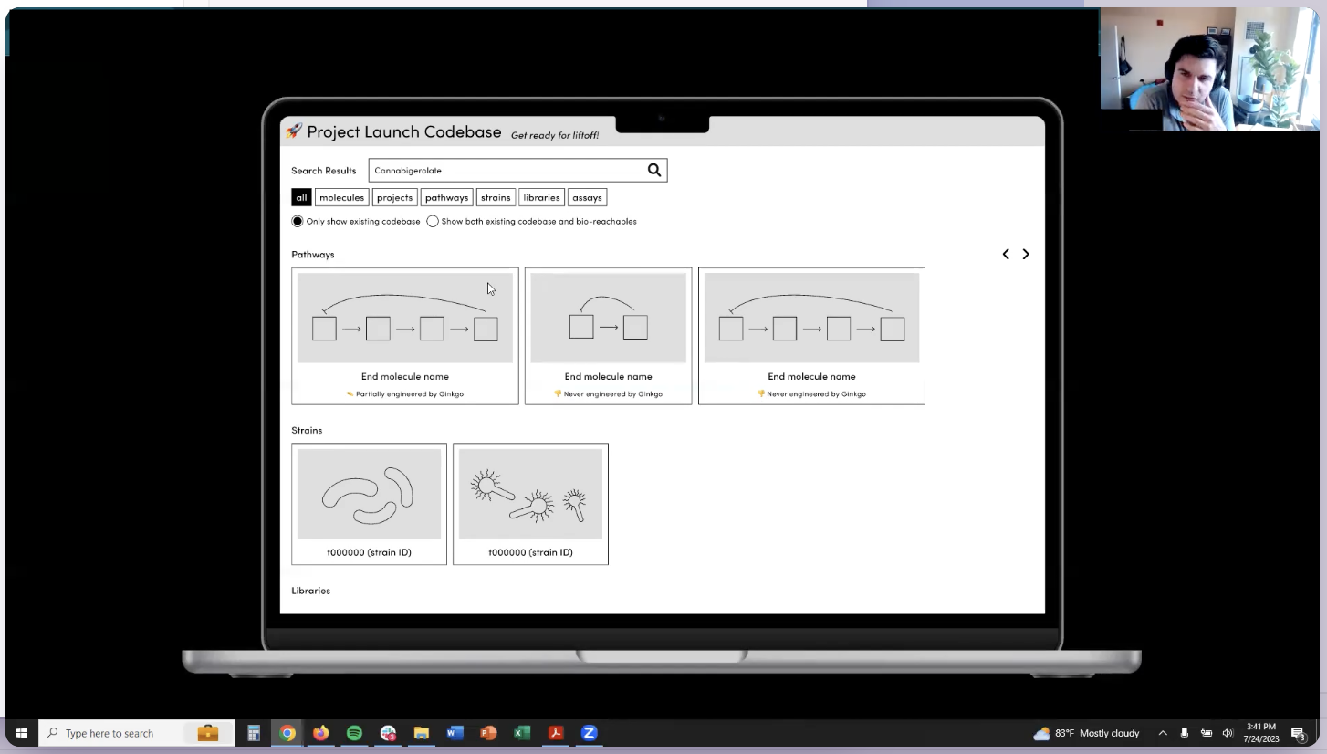Select the 'strains' filter tab

[x=496, y=197]
